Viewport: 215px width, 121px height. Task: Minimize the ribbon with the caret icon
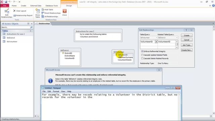coord(210,6)
